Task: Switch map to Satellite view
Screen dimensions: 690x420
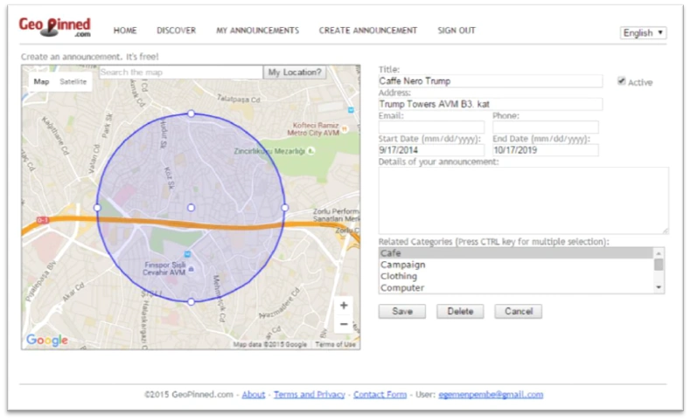Action: tap(73, 82)
